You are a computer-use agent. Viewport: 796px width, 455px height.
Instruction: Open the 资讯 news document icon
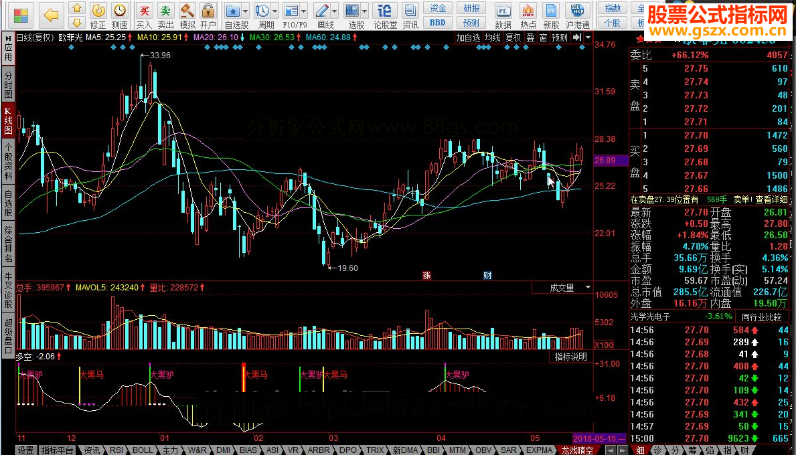[x=410, y=16]
